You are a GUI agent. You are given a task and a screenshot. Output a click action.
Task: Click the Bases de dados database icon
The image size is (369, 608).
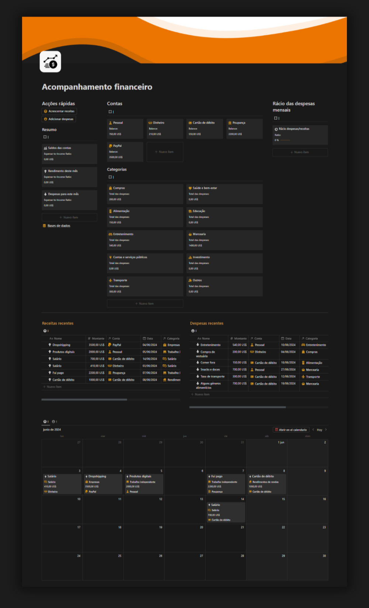(x=44, y=226)
